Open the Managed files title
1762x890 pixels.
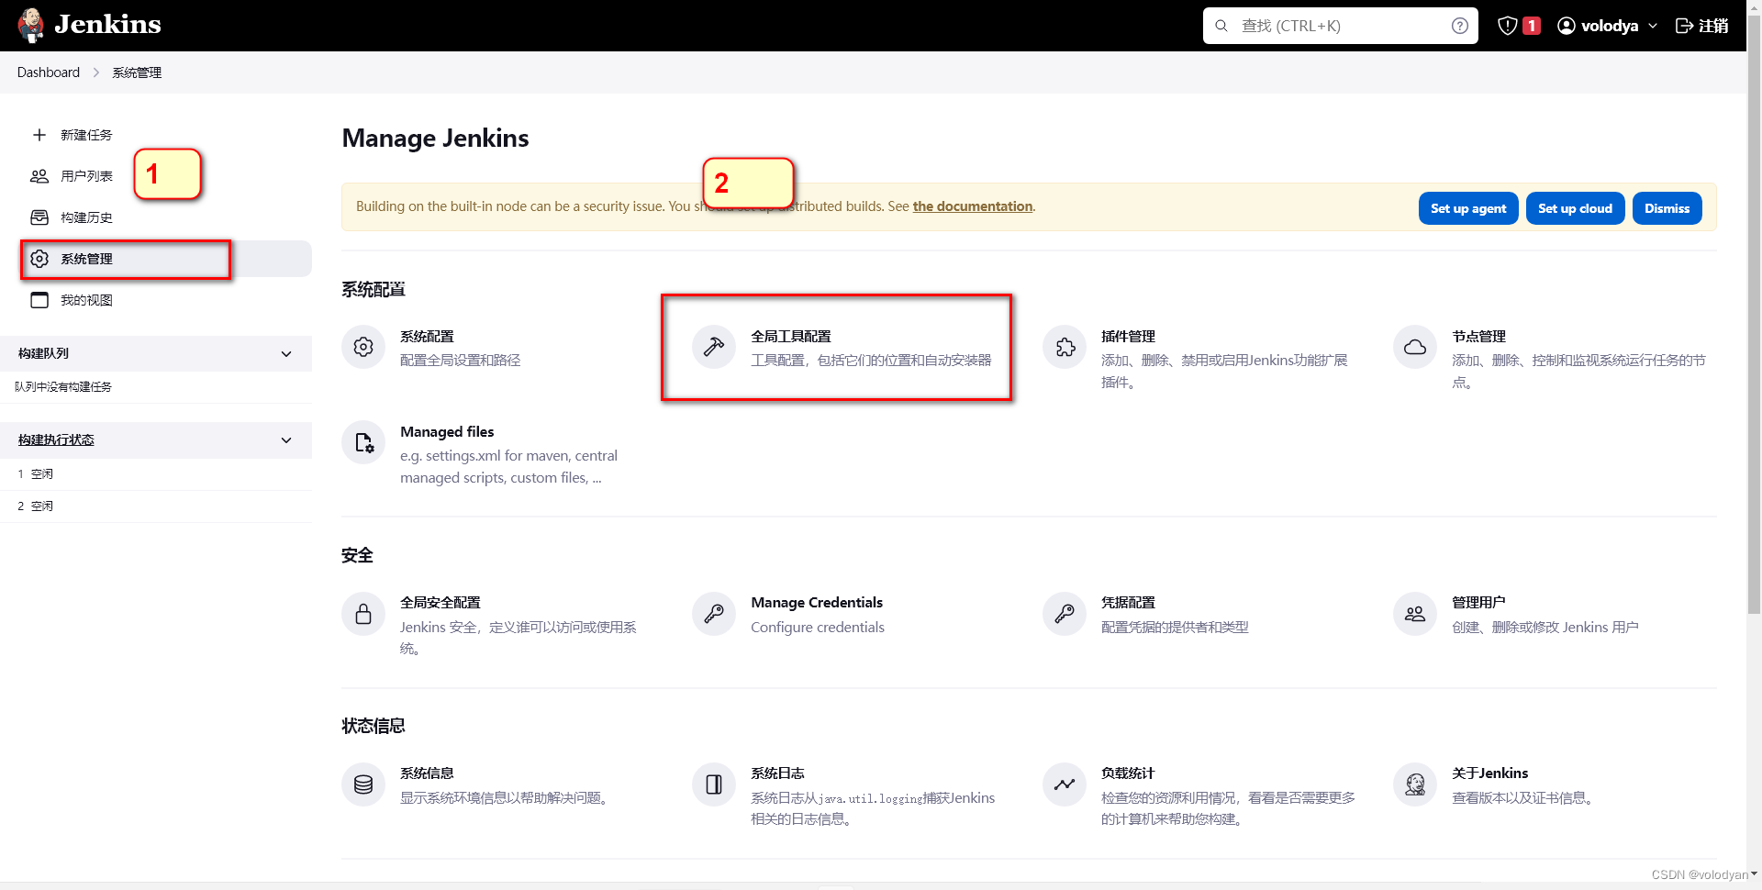point(447,432)
